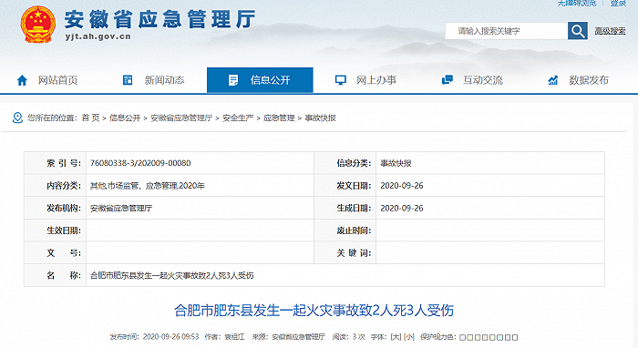This screenshot has height=348, width=638.
Task: Click the 生效日期 label cell
Action: pos(56,230)
